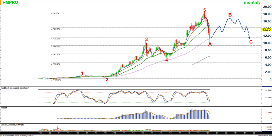Click the projected wave C label
Viewport: 272px width, 137px height.
coord(251,42)
